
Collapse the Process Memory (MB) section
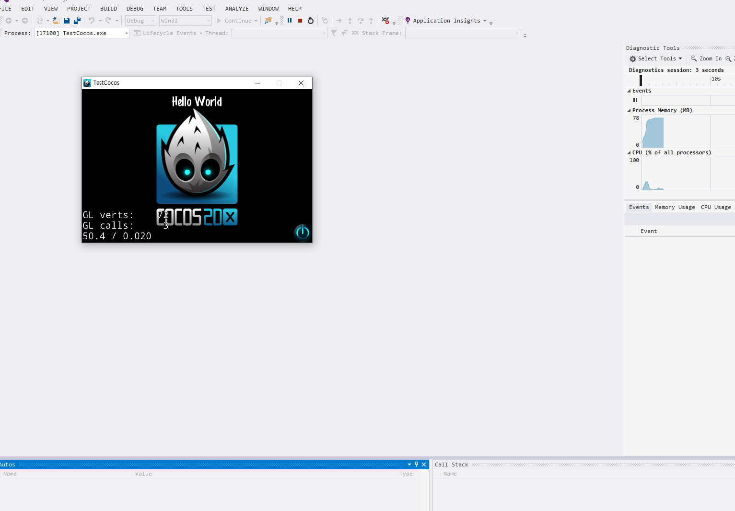pyautogui.click(x=629, y=110)
